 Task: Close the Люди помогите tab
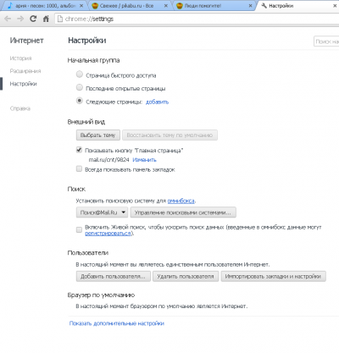250,6
